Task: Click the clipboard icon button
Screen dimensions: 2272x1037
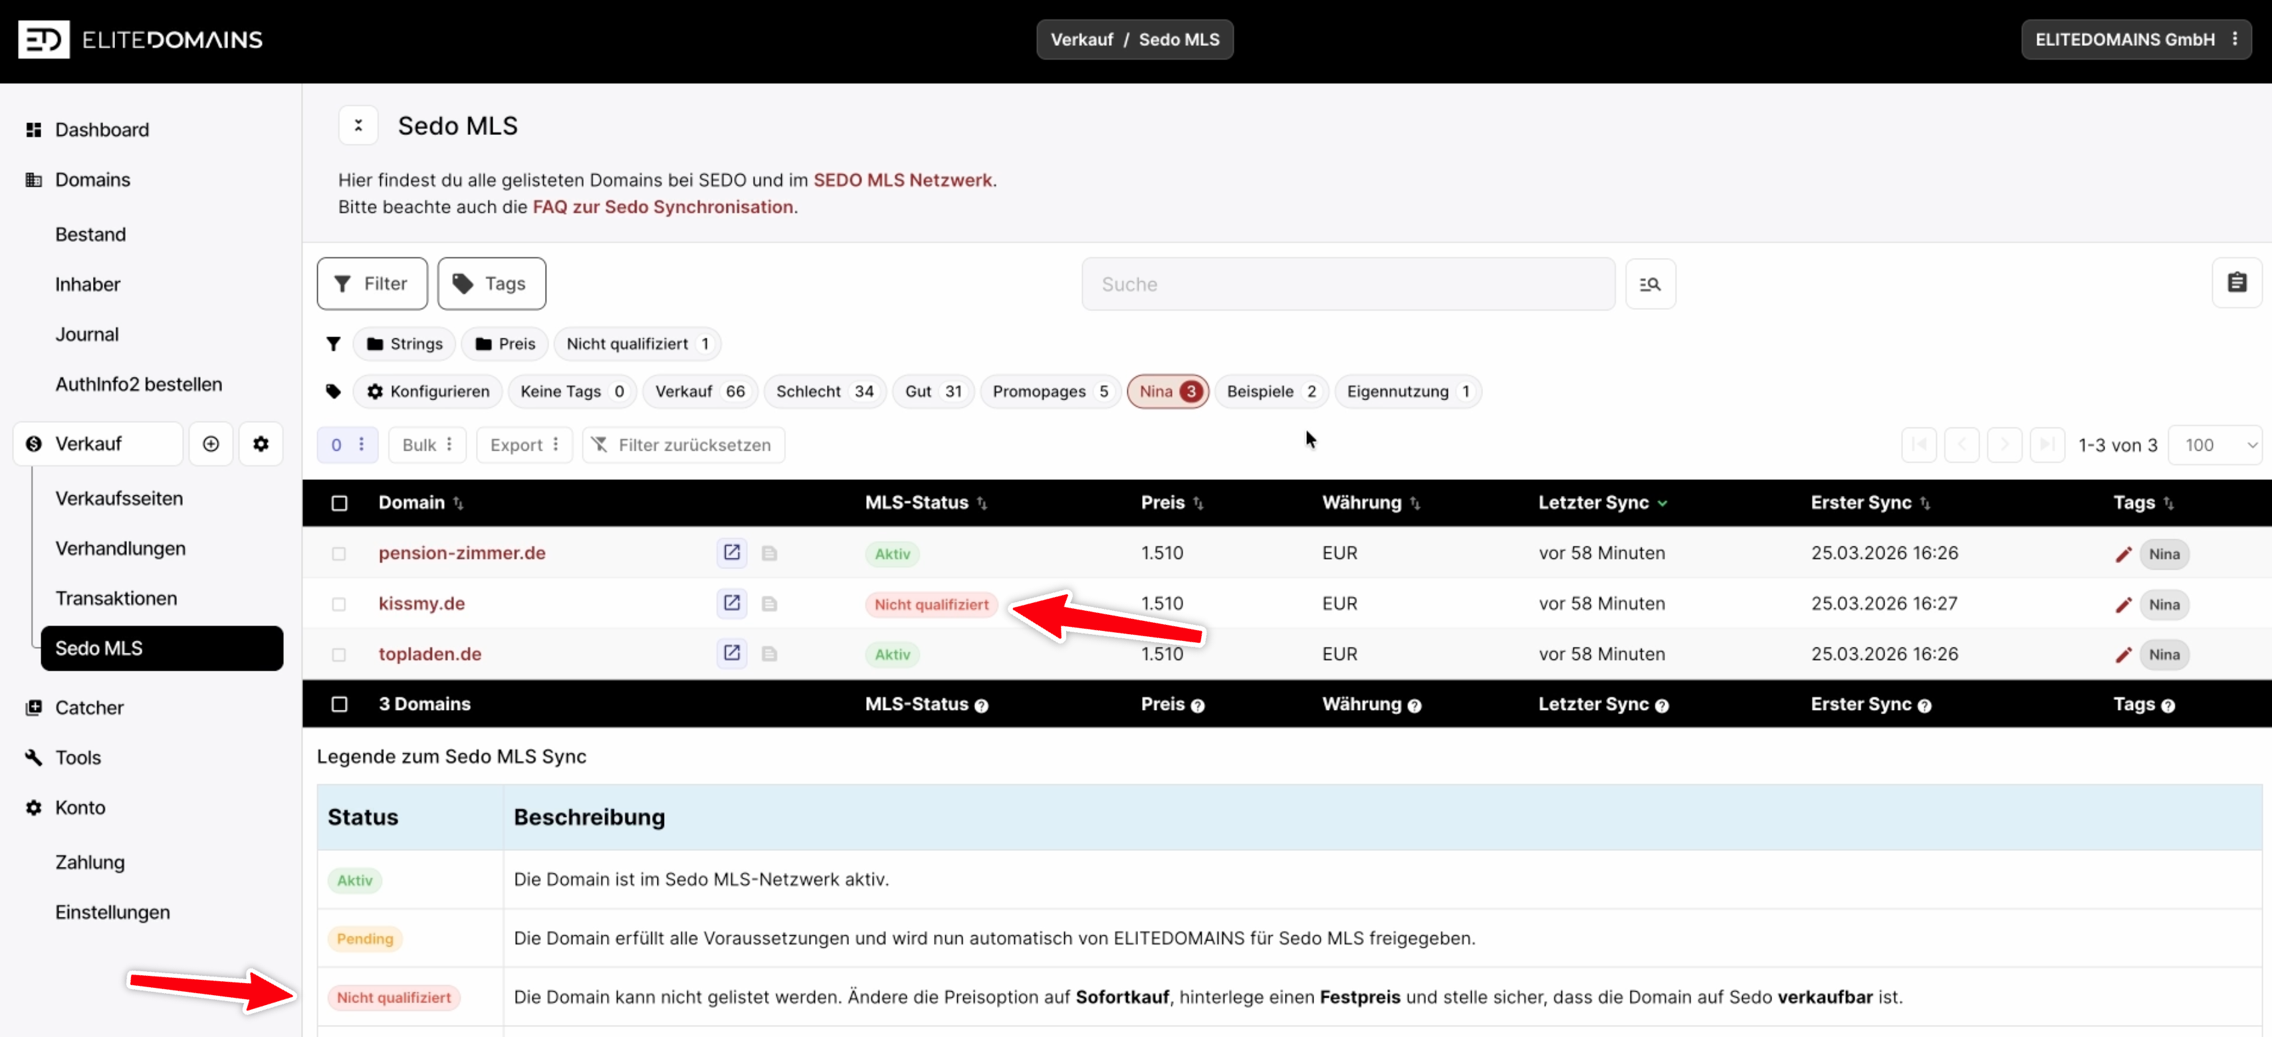Action: (2237, 283)
